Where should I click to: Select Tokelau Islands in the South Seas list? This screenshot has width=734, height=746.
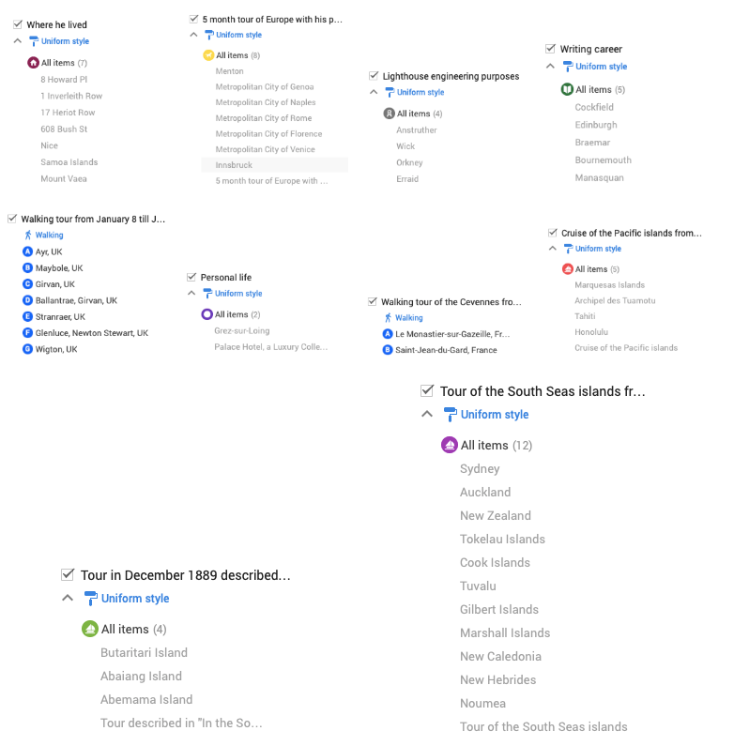(502, 539)
